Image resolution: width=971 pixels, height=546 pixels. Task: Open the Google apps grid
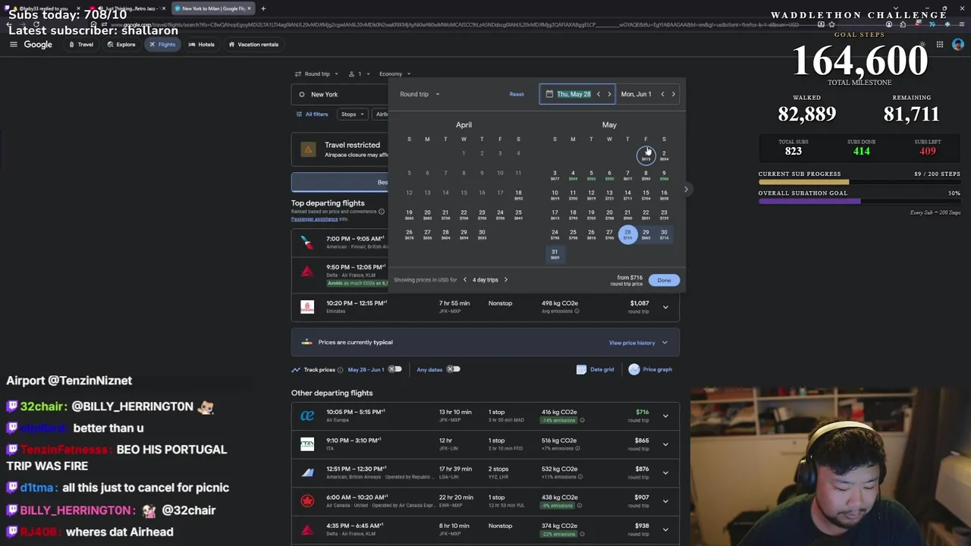click(x=939, y=44)
